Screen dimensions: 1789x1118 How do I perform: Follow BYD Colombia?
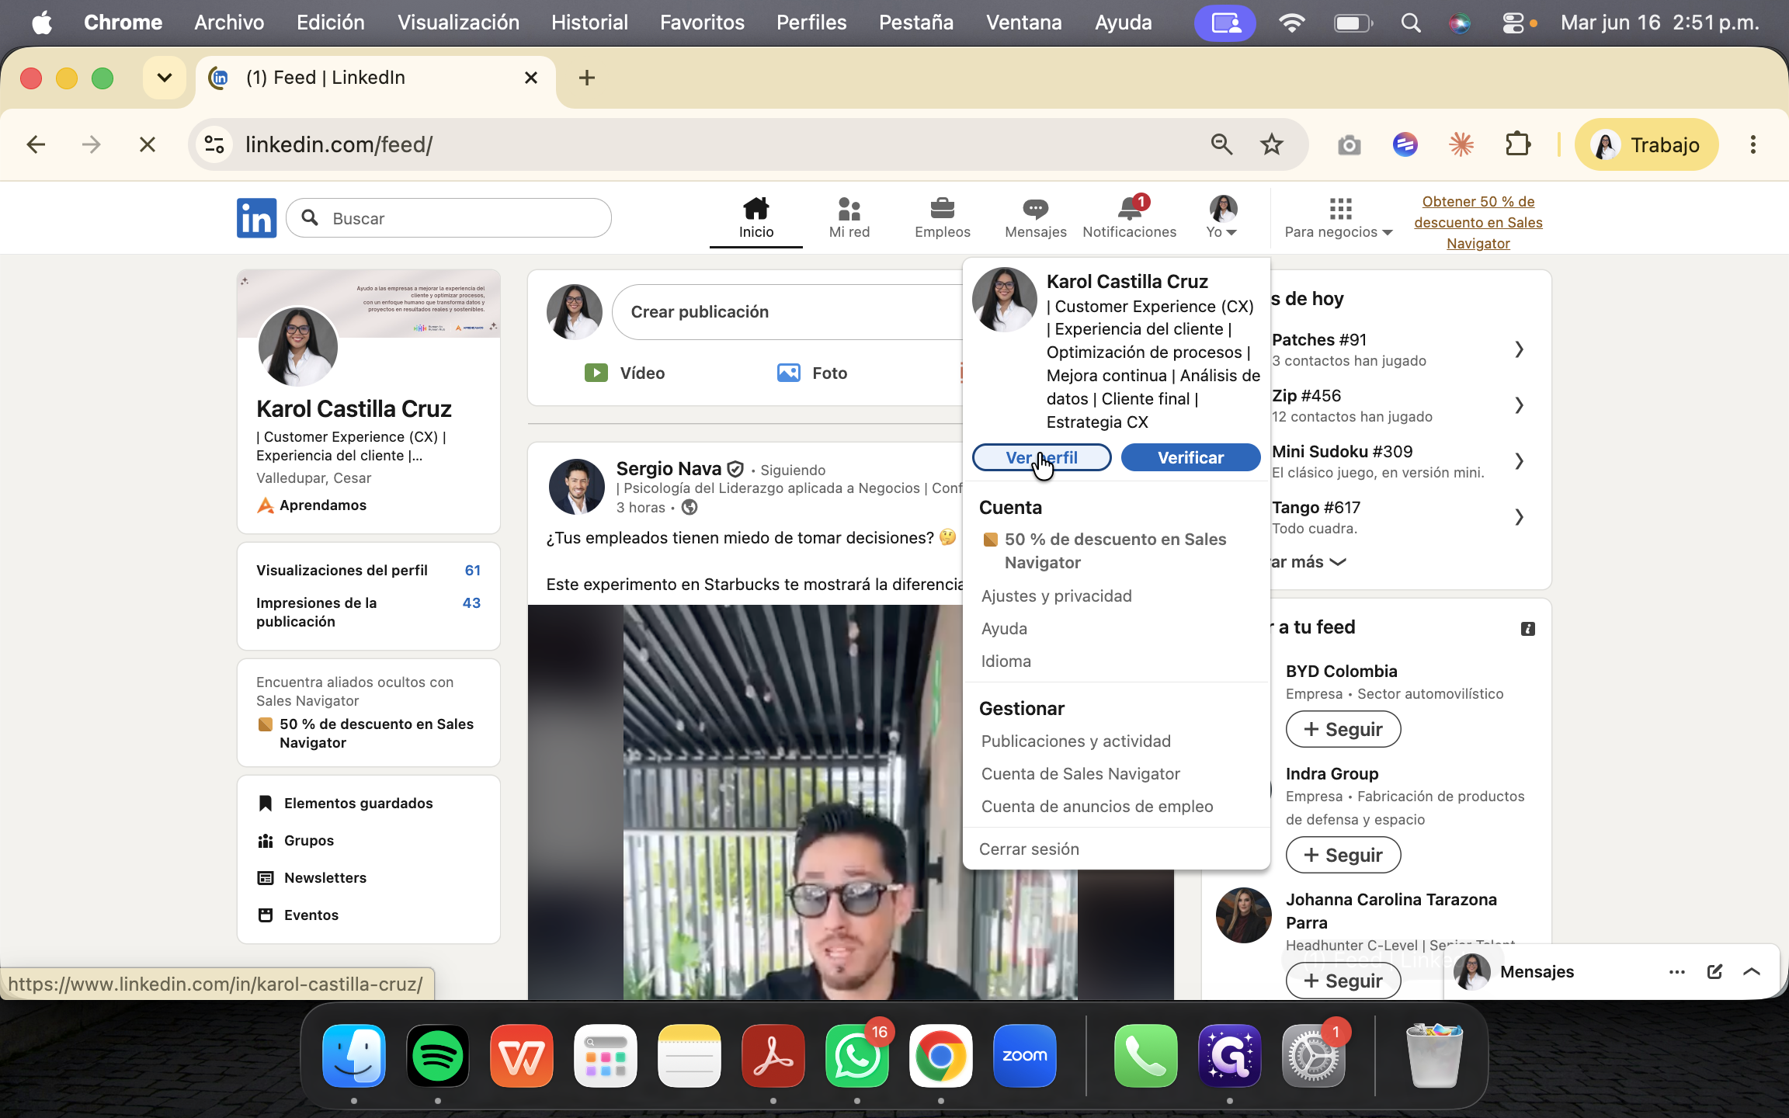[1343, 729]
